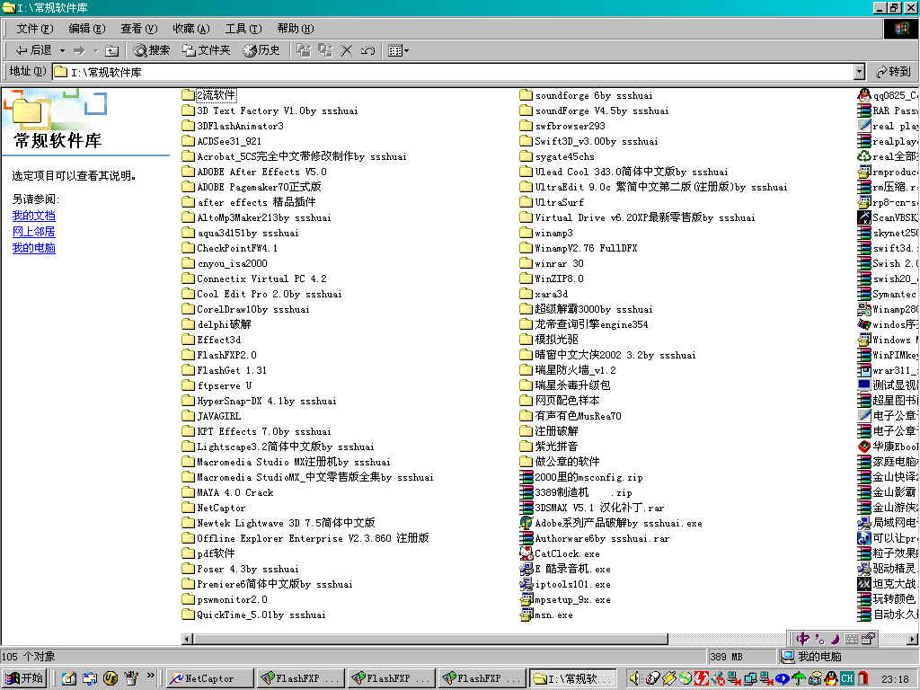This screenshot has width=920, height=690.
Task: Select the 紫光拼音 folder icon
Action: tap(526, 447)
